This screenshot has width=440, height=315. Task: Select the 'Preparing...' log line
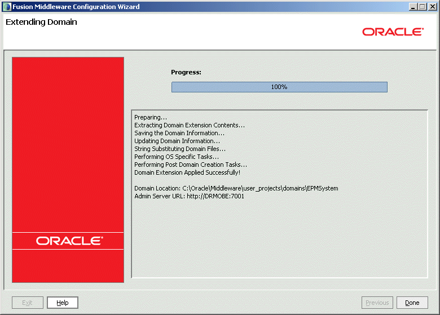click(x=151, y=117)
